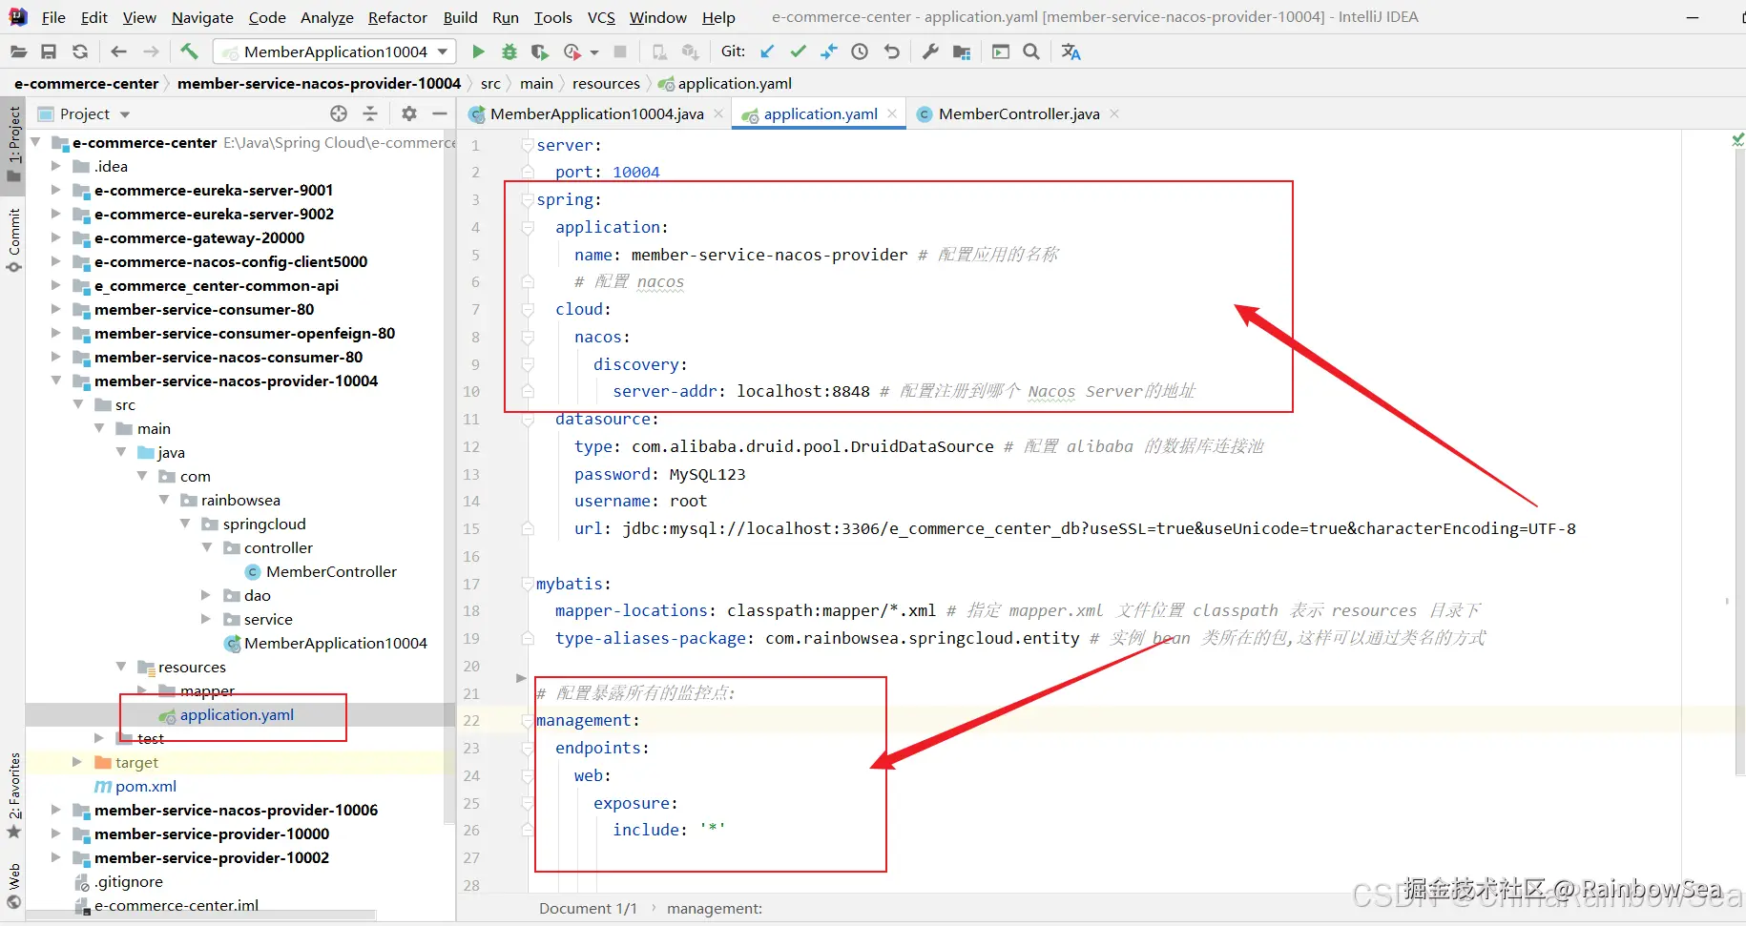Open Settings with the wrench icon
Viewport: 1746px width, 926px height.
[x=930, y=51]
